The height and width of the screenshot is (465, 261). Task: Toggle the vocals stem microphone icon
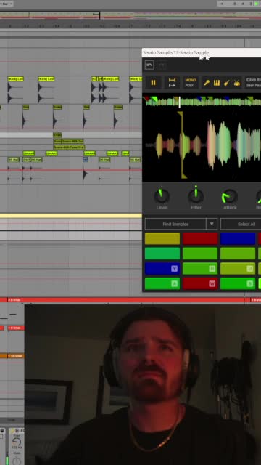[207, 83]
